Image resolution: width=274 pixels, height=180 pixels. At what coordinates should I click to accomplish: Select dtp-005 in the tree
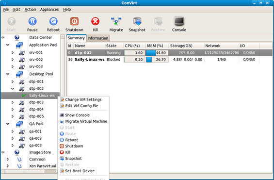36,116
